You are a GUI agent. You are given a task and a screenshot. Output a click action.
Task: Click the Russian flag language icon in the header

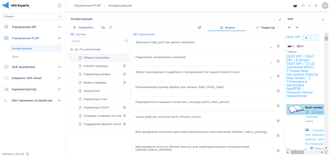click(295, 6)
